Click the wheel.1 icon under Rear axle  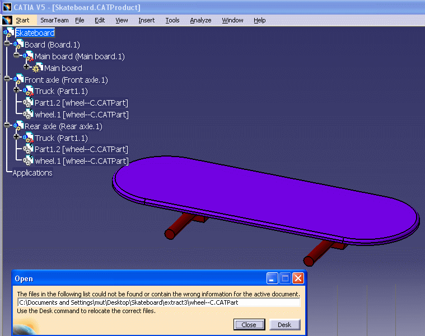[28, 161]
